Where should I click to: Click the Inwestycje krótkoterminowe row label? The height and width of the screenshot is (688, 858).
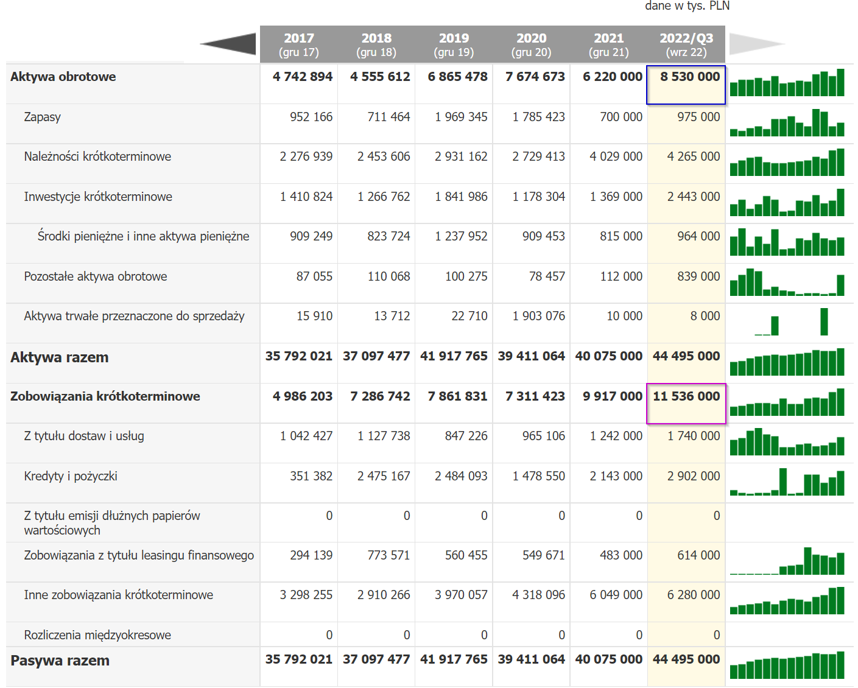point(98,197)
